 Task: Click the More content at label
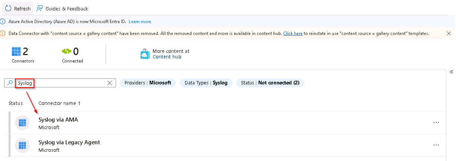(171, 51)
